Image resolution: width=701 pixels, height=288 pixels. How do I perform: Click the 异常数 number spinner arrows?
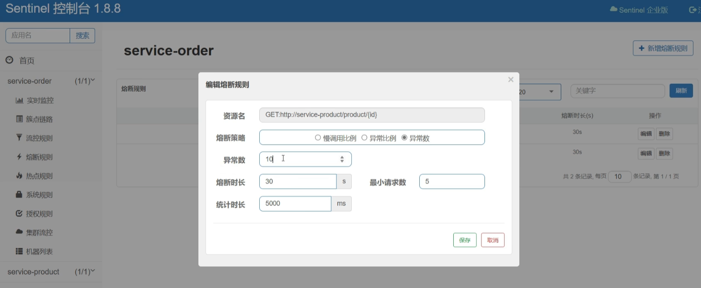pyautogui.click(x=342, y=159)
